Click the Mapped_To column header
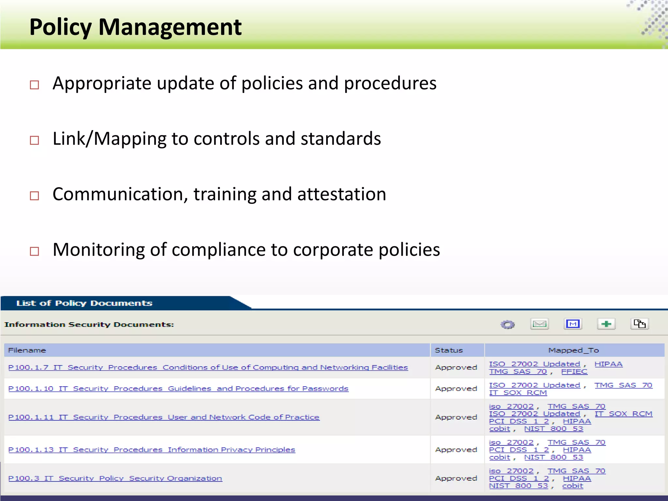 [x=574, y=350]
